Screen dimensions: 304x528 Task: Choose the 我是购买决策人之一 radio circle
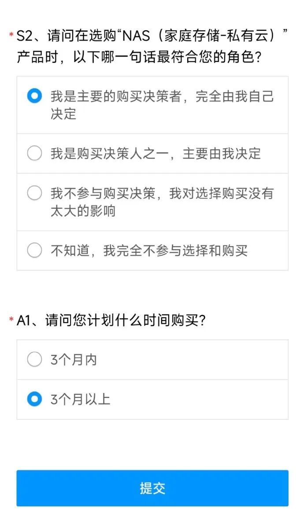(34, 153)
